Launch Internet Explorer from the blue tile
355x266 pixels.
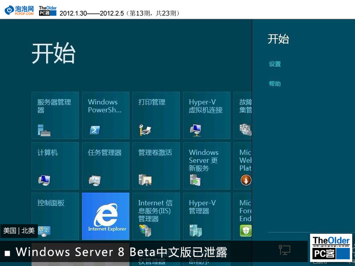pos(105,216)
